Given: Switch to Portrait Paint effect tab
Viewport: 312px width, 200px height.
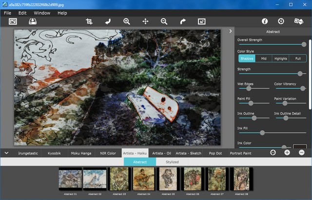Looking at the screenshot, I should click(240, 153).
